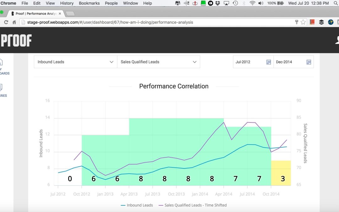The width and height of the screenshot is (339, 212).
Task: Open the View menu
Action: point(50,3)
